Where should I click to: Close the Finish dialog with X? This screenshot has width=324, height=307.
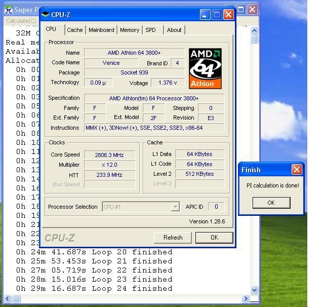coord(297,170)
